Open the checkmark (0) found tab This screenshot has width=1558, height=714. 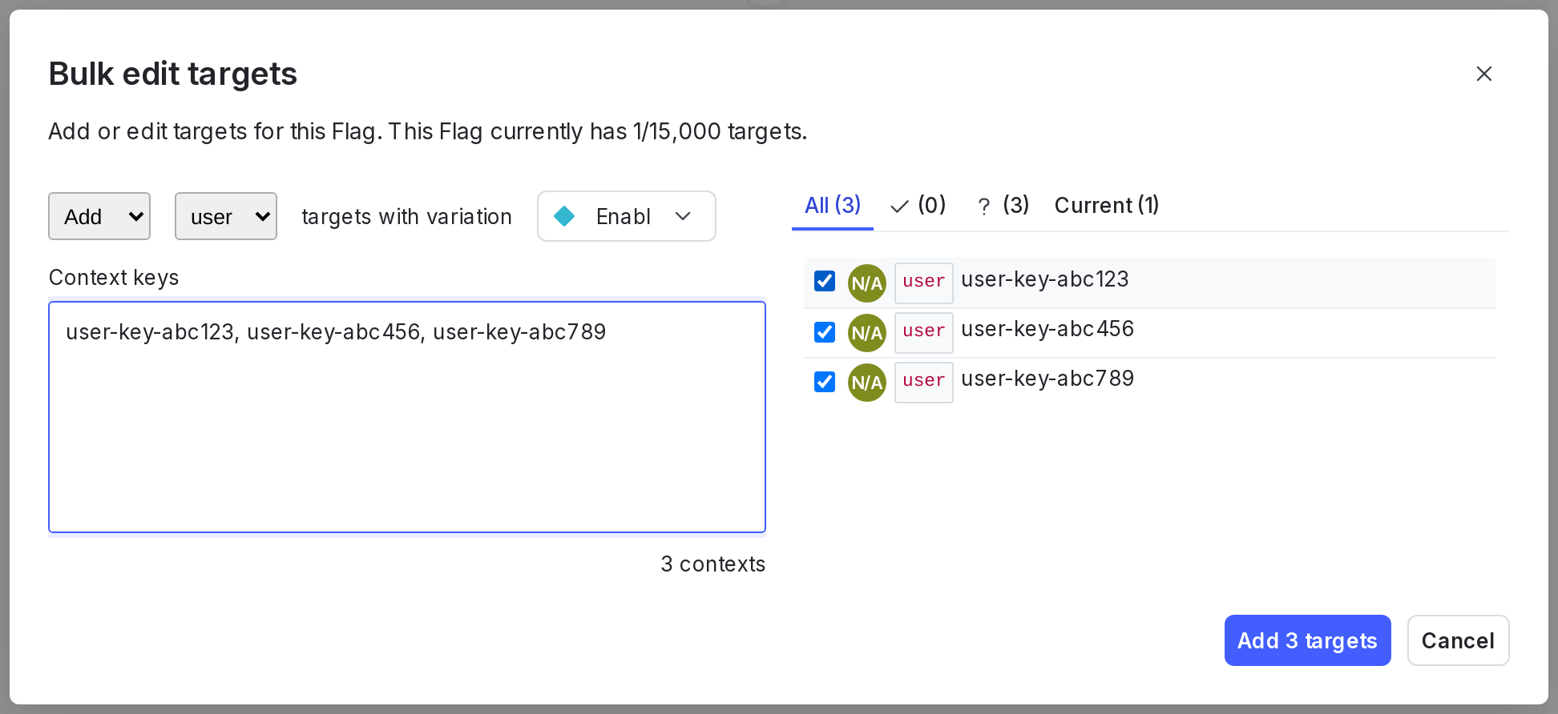pos(918,206)
